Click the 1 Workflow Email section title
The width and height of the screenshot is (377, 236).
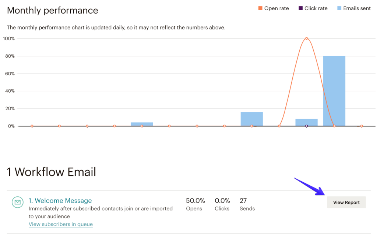coord(51,172)
